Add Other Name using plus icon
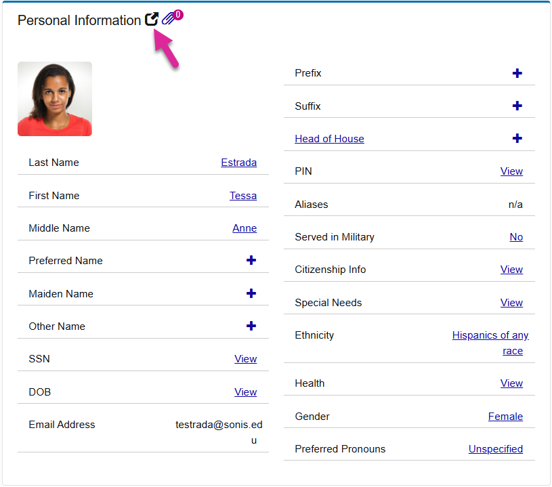The height and width of the screenshot is (487, 552). pos(251,326)
